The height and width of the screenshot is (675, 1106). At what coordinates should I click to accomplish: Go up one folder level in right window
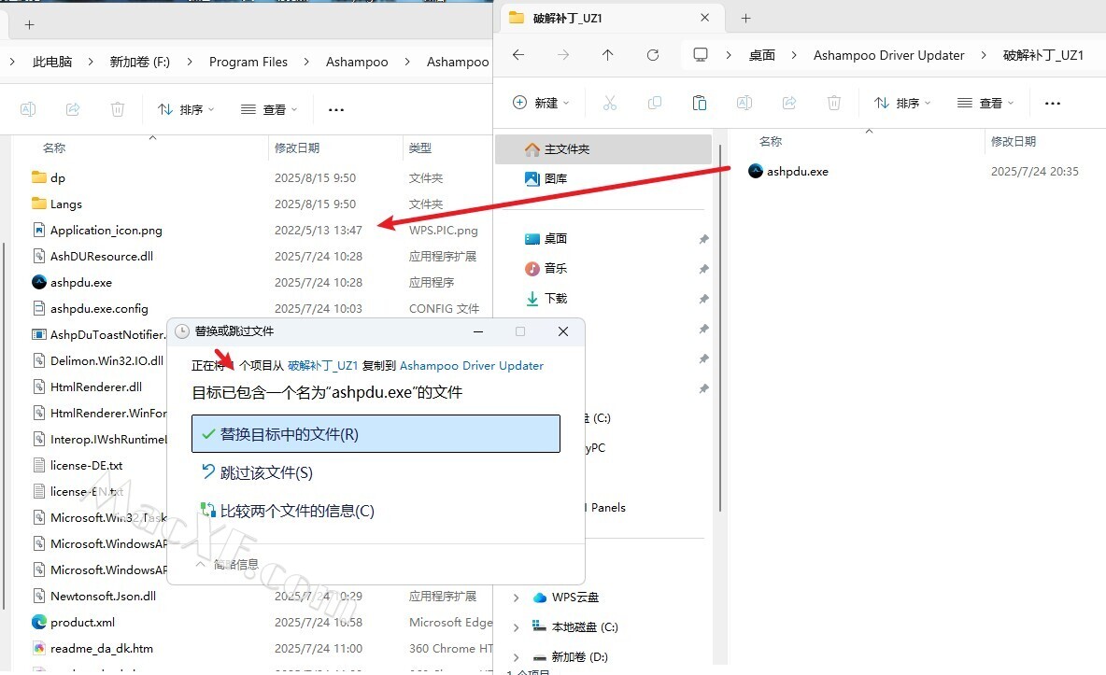(x=607, y=55)
